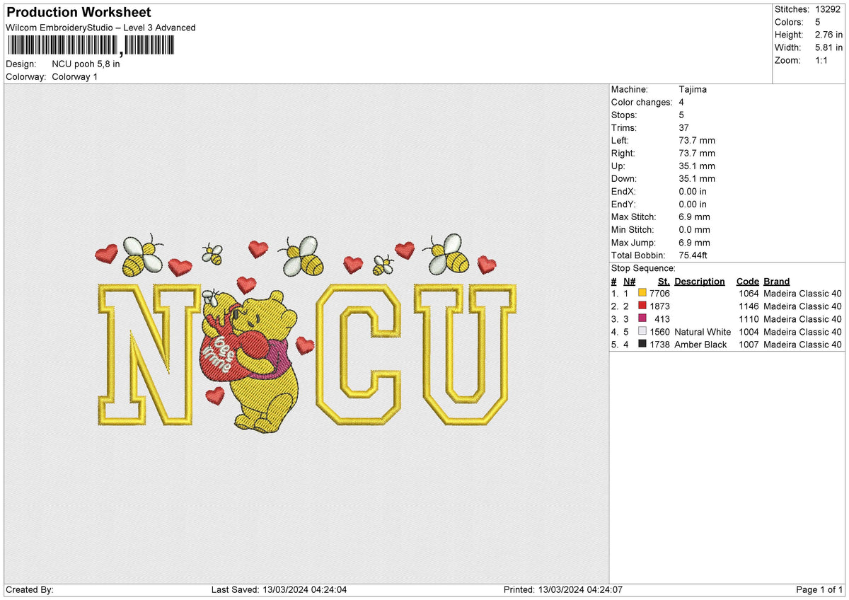Select the yellow swatch for thread 1064

[x=642, y=293]
